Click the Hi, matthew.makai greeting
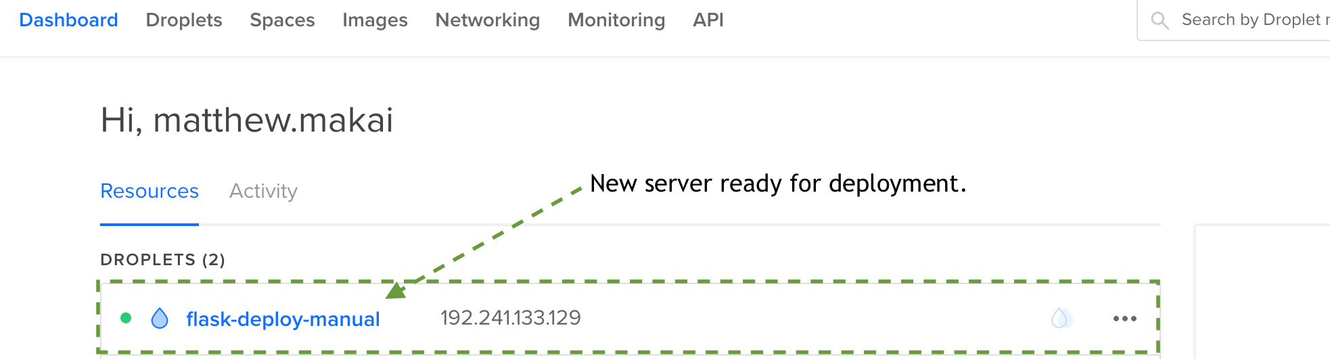The image size is (1330, 359). point(247,120)
